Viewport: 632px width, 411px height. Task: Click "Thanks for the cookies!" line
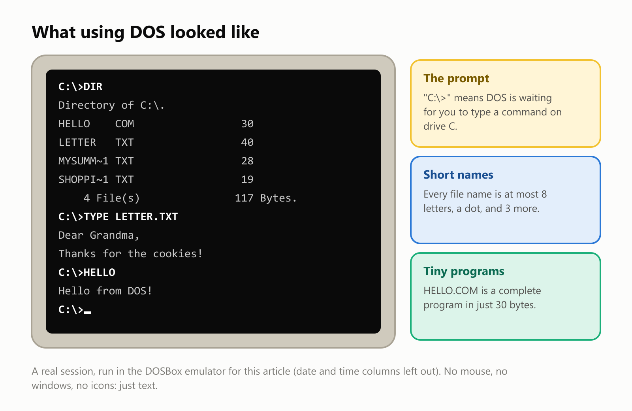click(130, 254)
